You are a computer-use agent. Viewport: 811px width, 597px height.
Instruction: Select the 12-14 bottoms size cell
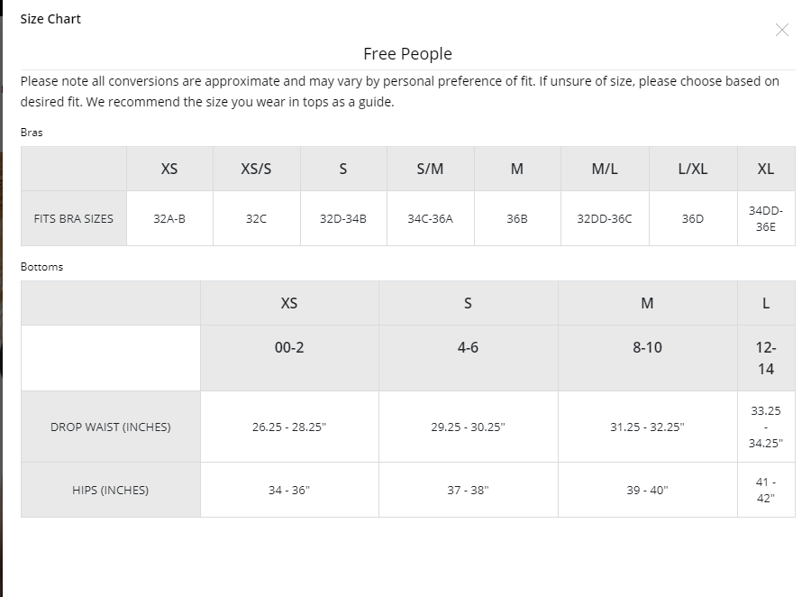[765, 358]
